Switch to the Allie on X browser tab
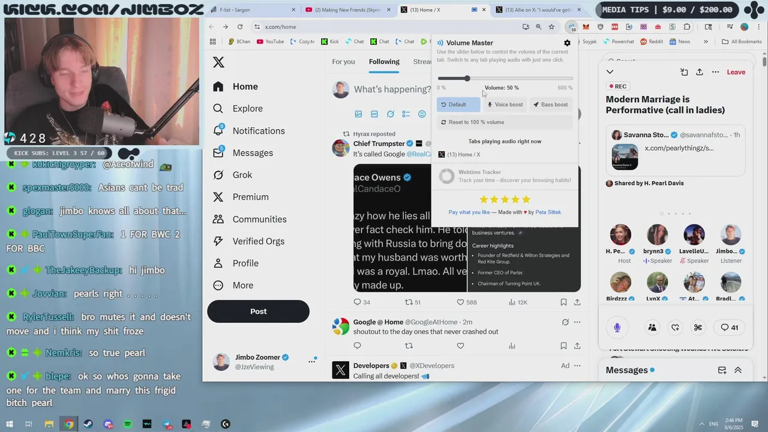The height and width of the screenshot is (432, 768). pyautogui.click(x=539, y=10)
